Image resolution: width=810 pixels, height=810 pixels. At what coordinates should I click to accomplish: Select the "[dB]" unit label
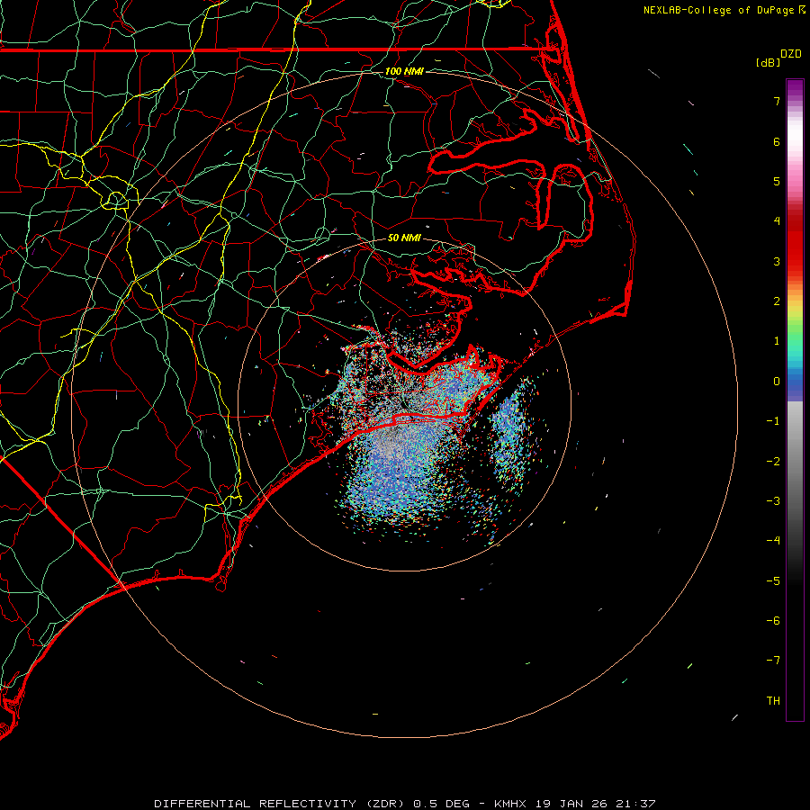(768, 62)
